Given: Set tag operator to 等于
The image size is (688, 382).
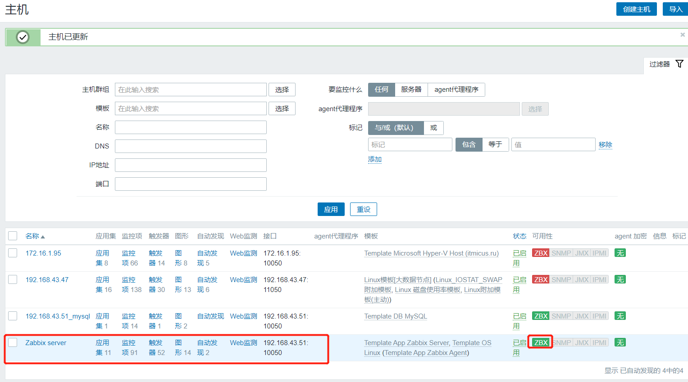Looking at the screenshot, I should [x=496, y=144].
